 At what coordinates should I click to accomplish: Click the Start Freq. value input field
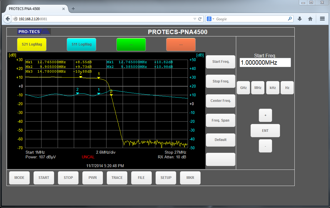point(265,63)
